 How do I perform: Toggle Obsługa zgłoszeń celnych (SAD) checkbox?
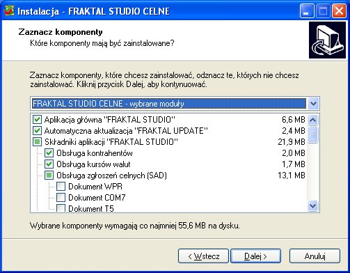49,175
